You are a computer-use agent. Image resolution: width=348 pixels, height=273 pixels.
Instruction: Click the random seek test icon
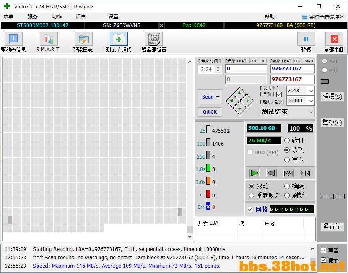[x=288, y=173]
